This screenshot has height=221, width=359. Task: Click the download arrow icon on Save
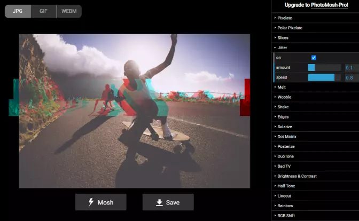tap(159, 202)
